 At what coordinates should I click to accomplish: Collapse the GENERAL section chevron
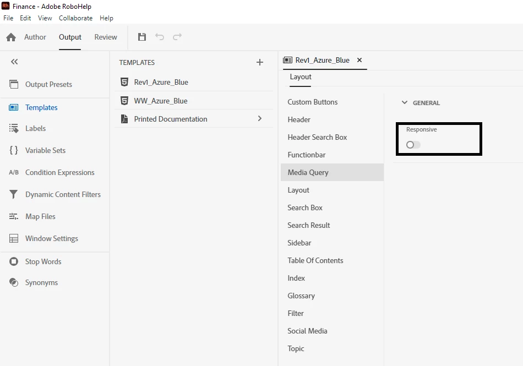[x=405, y=102]
